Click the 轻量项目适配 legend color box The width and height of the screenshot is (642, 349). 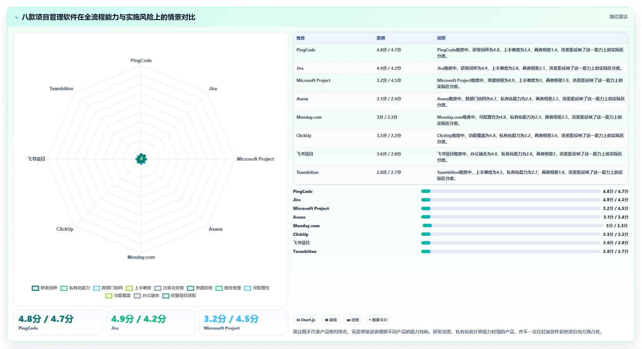click(166, 296)
